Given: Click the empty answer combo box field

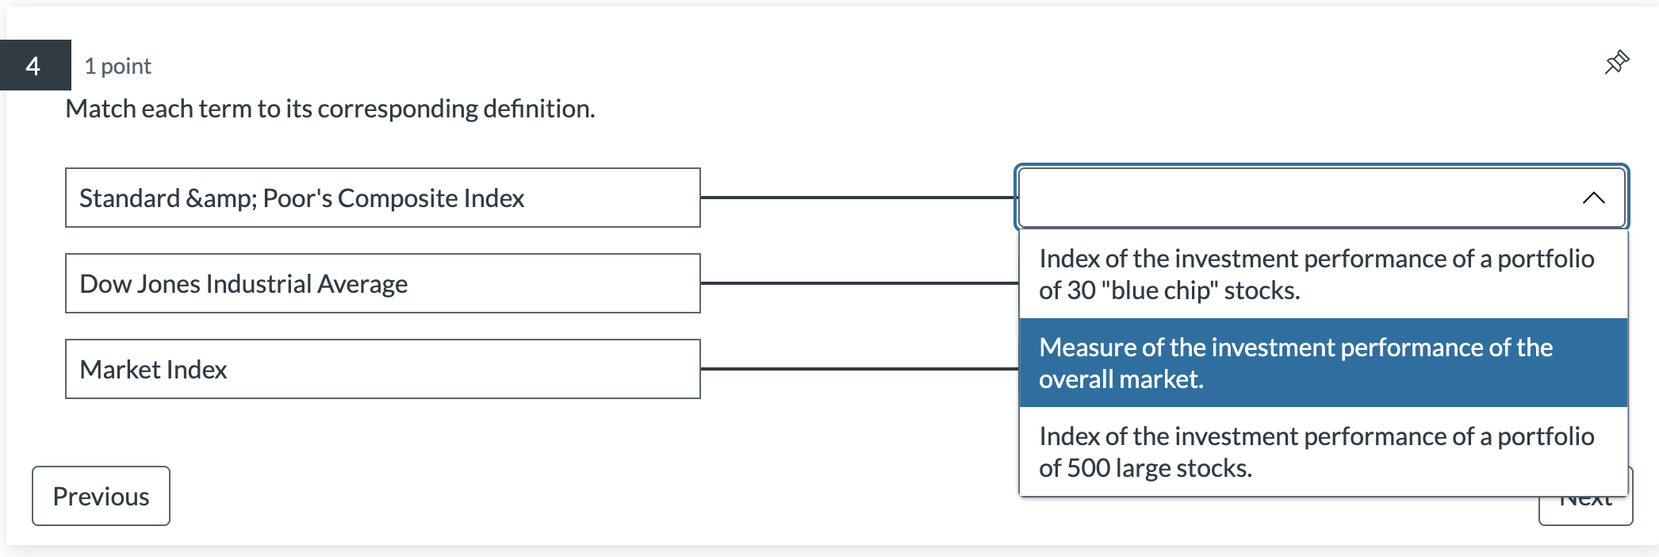Looking at the screenshot, I should point(1293,198).
